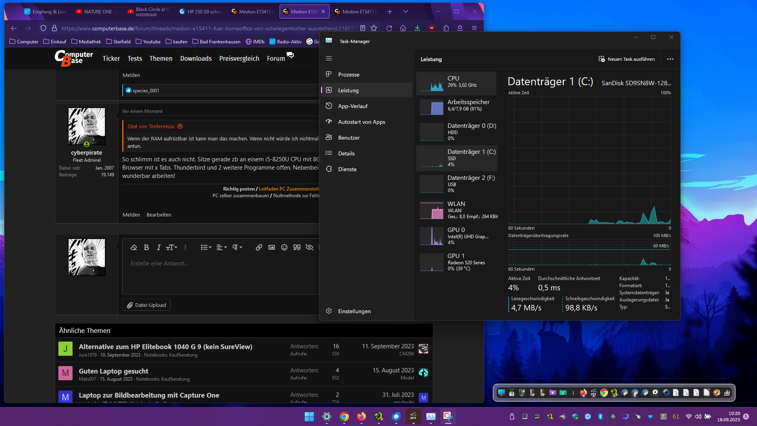Switch to the Prozesse page
Viewport: 757px width, 426px height.
tap(349, 75)
